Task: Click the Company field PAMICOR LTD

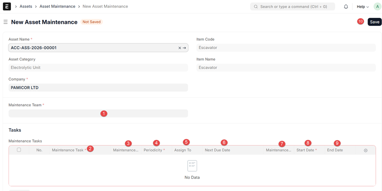Action: (98, 88)
